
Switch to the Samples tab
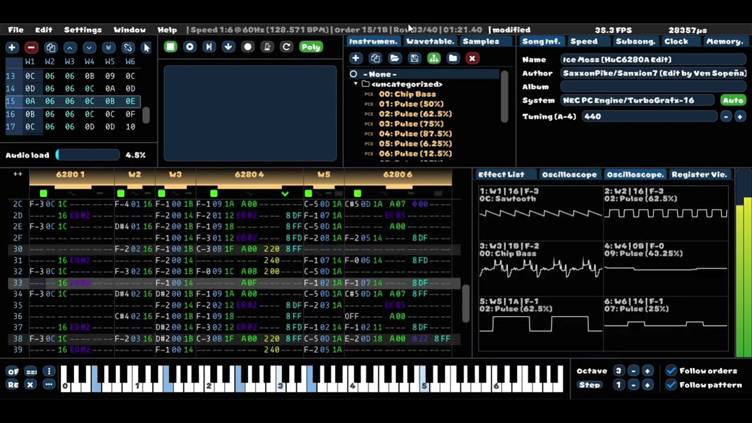(481, 41)
